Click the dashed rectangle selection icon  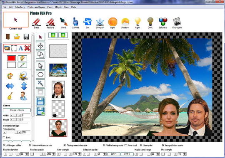click(x=14, y=48)
